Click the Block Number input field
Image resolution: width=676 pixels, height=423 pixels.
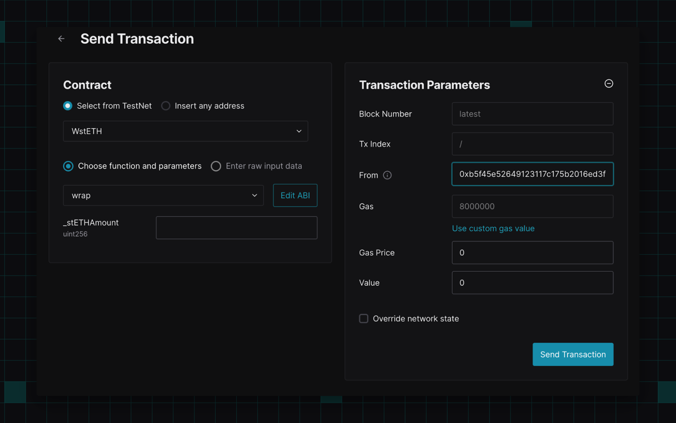(x=532, y=114)
